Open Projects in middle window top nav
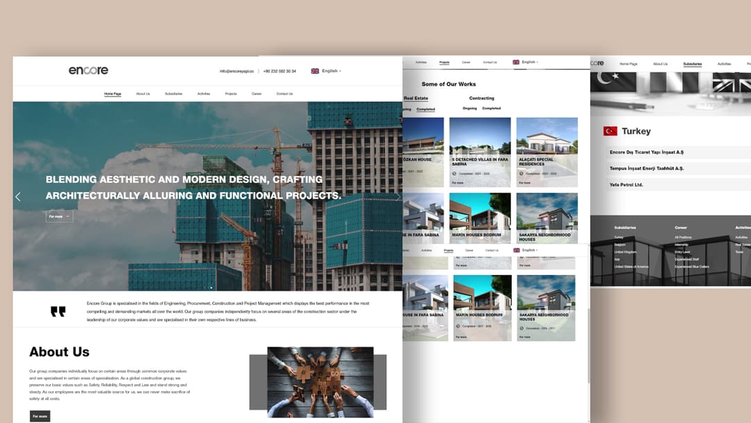The height and width of the screenshot is (423, 751). tap(444, 63)
